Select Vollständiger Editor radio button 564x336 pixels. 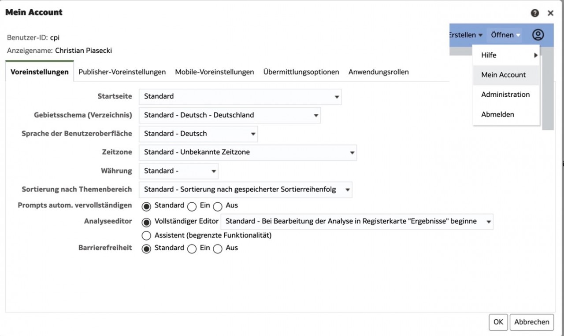coord(146,222)
